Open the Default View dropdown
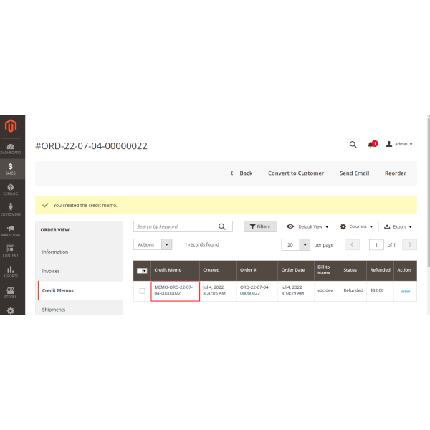 (x=308, y=226)
